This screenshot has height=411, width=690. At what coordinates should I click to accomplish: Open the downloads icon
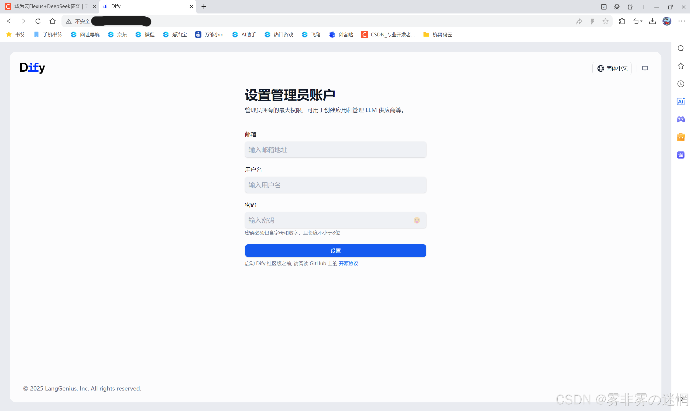point(653,21)
